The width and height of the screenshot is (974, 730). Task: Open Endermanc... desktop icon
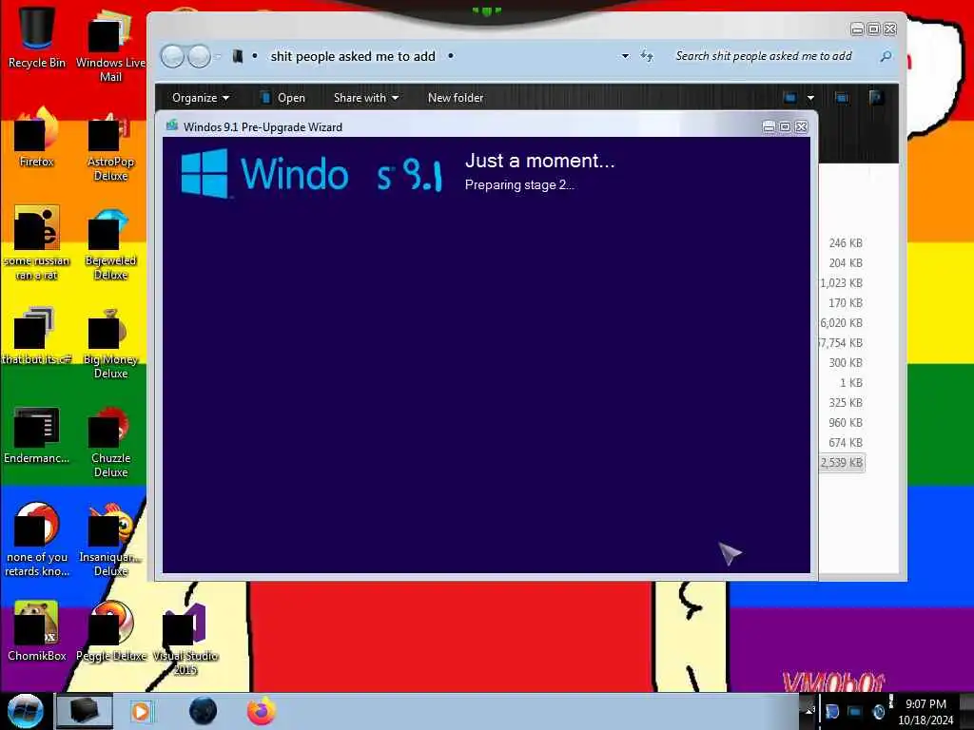[x=37, y=434]
